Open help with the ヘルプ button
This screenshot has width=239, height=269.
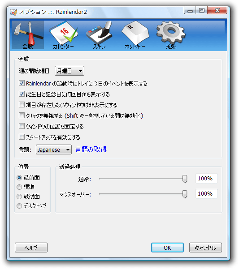point(31,248)
